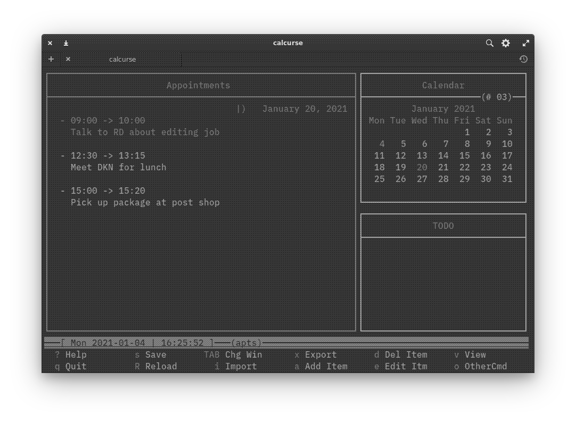
Task: Add a new terminal tab
Action: [x=51, y=59]
